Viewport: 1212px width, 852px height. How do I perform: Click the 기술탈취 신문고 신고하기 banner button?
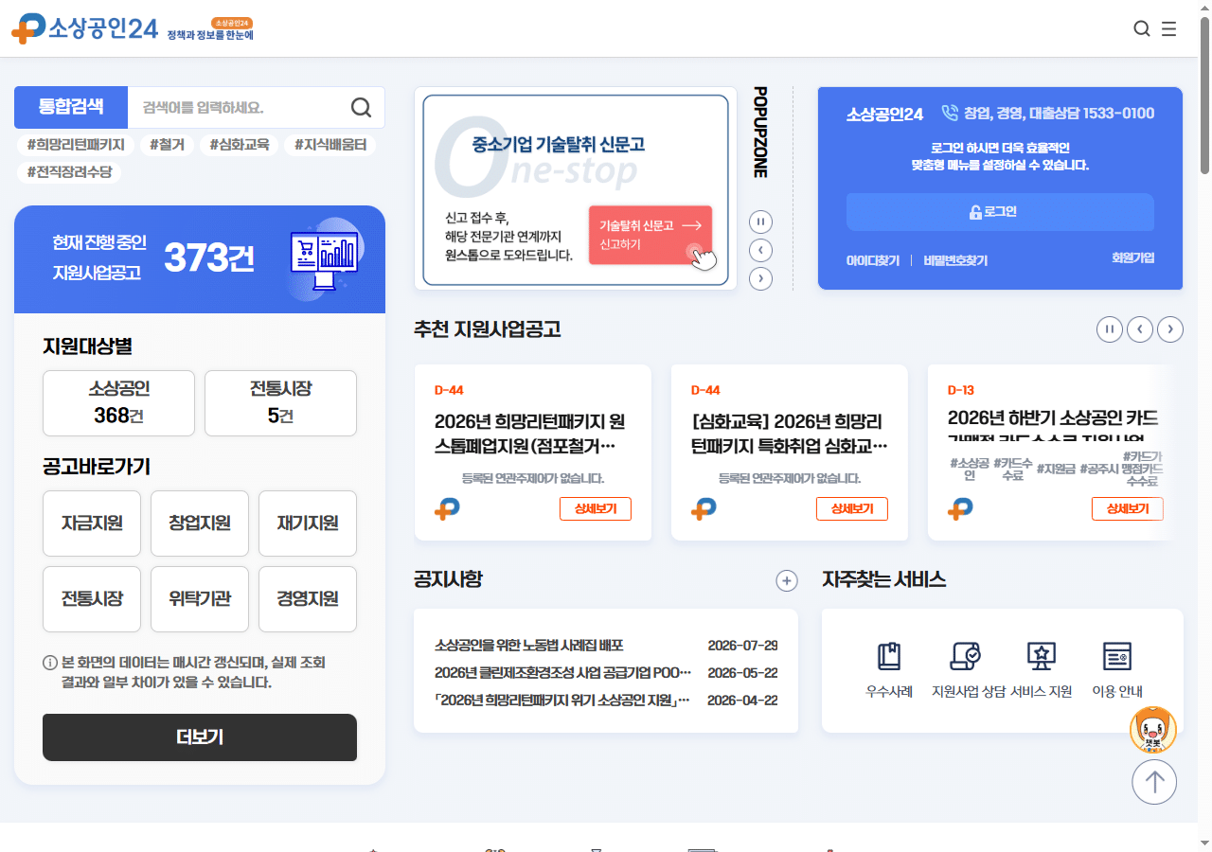(651, 235)
